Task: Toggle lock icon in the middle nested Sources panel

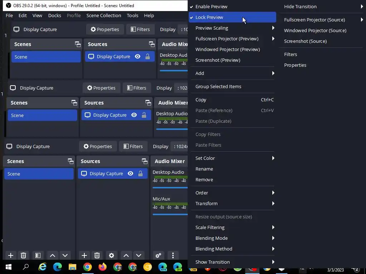Action: (x=144, y=115)
